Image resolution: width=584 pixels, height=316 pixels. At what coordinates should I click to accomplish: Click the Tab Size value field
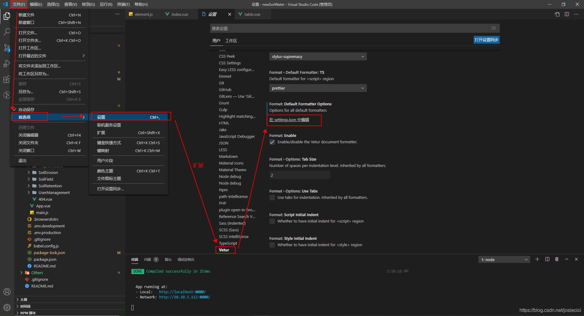(300, 175)
